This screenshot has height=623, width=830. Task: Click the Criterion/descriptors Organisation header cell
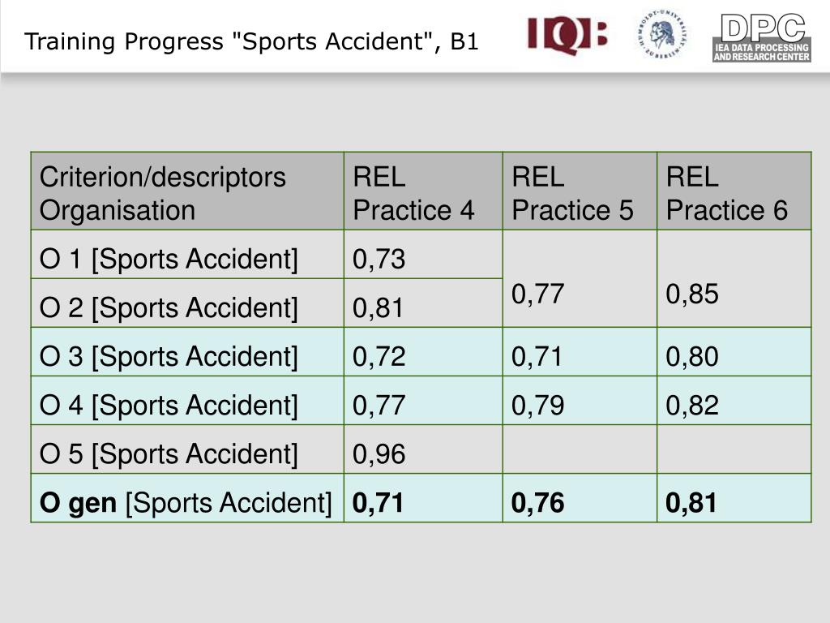187,191
